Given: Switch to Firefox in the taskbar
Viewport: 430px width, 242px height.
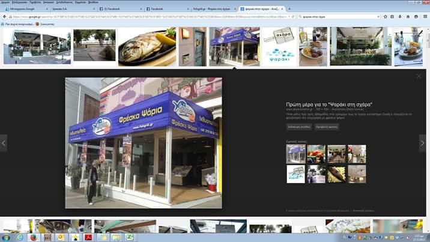Looking at the screenshot, I should pyautogui.click(x=34, y=238).
